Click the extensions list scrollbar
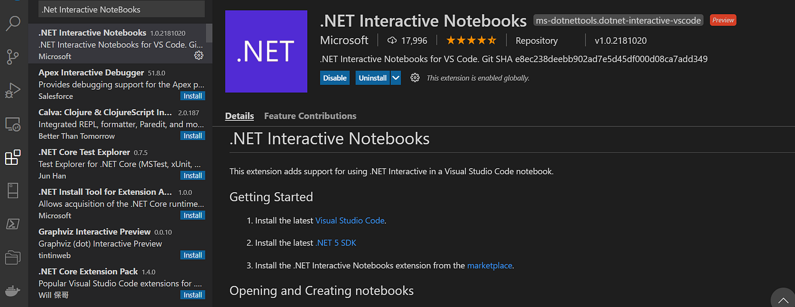 point(210,34)
